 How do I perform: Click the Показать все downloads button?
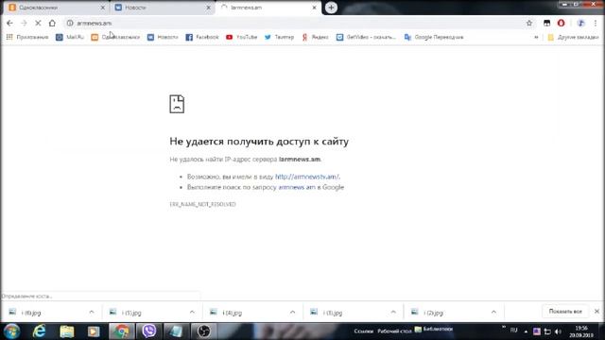[x=565, y=312]
